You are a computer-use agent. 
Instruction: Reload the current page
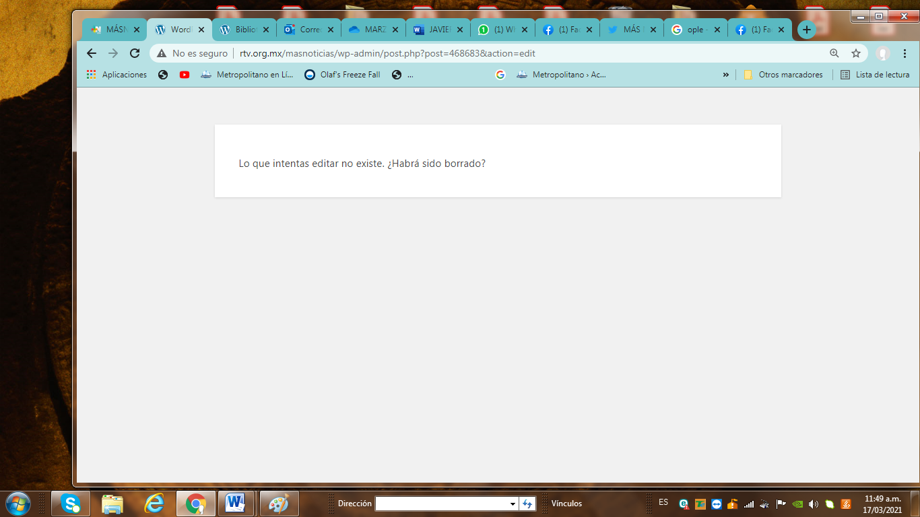coord(135,53)
